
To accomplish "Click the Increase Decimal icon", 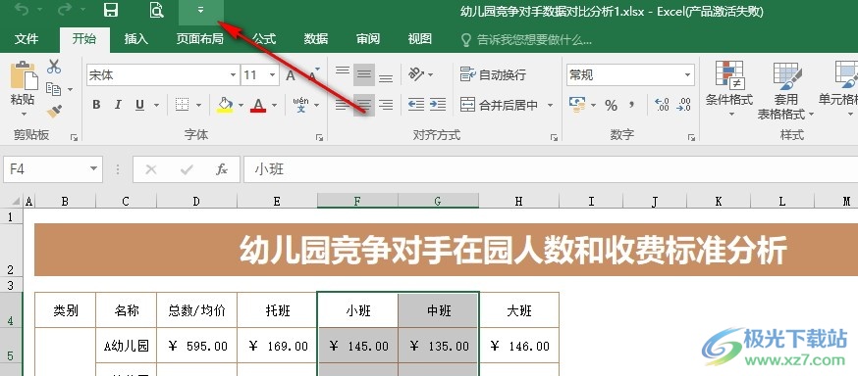I will [x=662, y=104].
